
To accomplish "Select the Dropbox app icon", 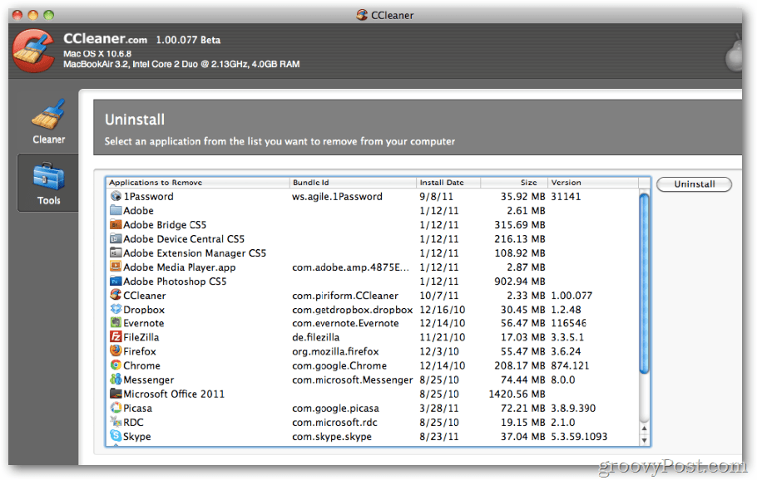I will (116, 309).
